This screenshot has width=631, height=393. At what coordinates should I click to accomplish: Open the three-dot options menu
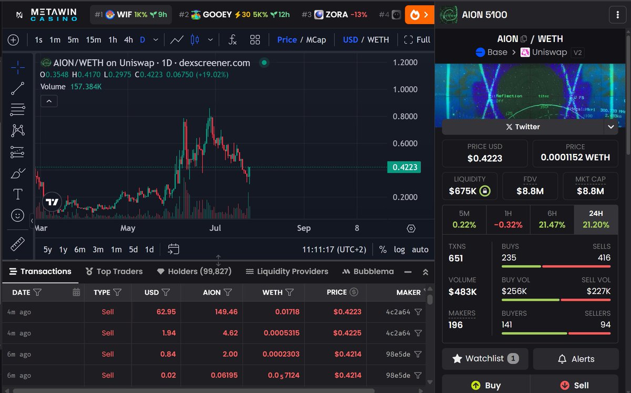coord(617,15)
